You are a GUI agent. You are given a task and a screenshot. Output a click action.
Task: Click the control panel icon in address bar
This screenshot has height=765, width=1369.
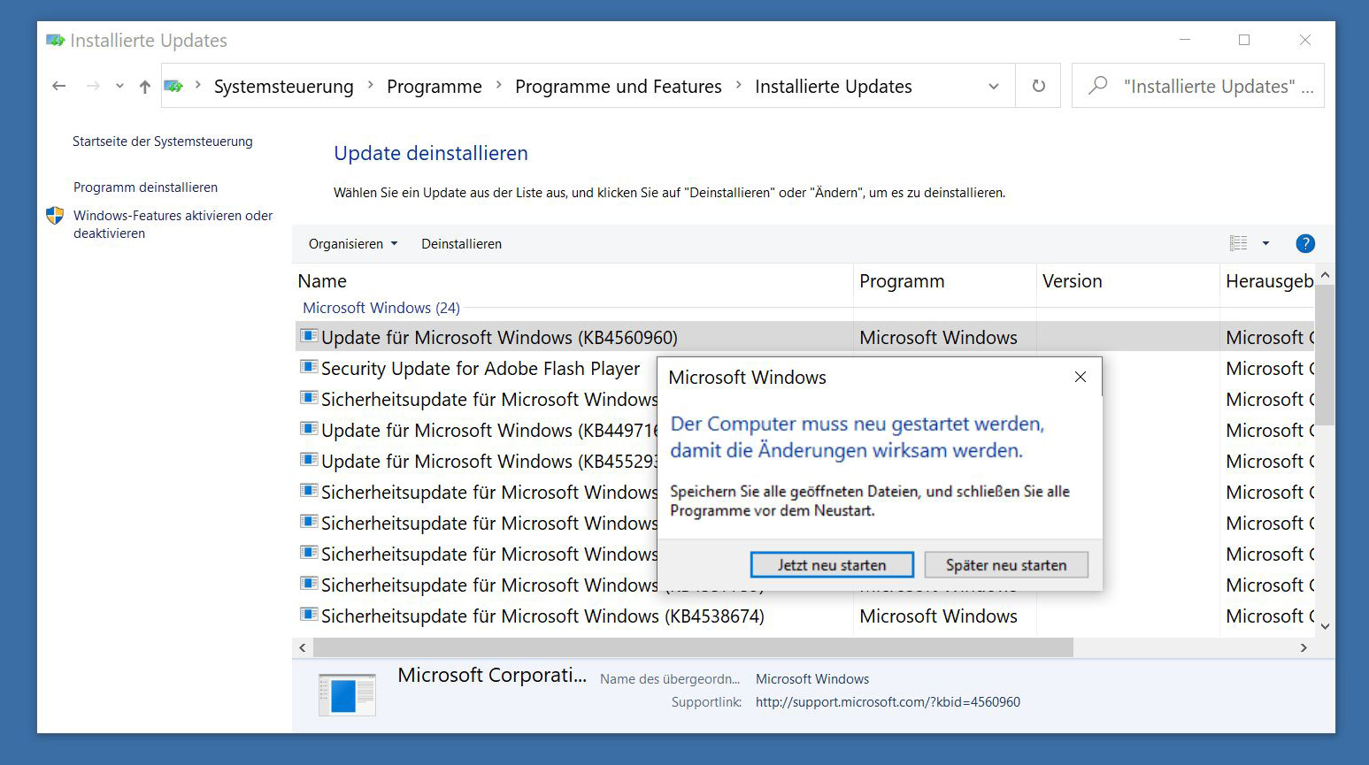pyautogui.click(x=174, y=86)
